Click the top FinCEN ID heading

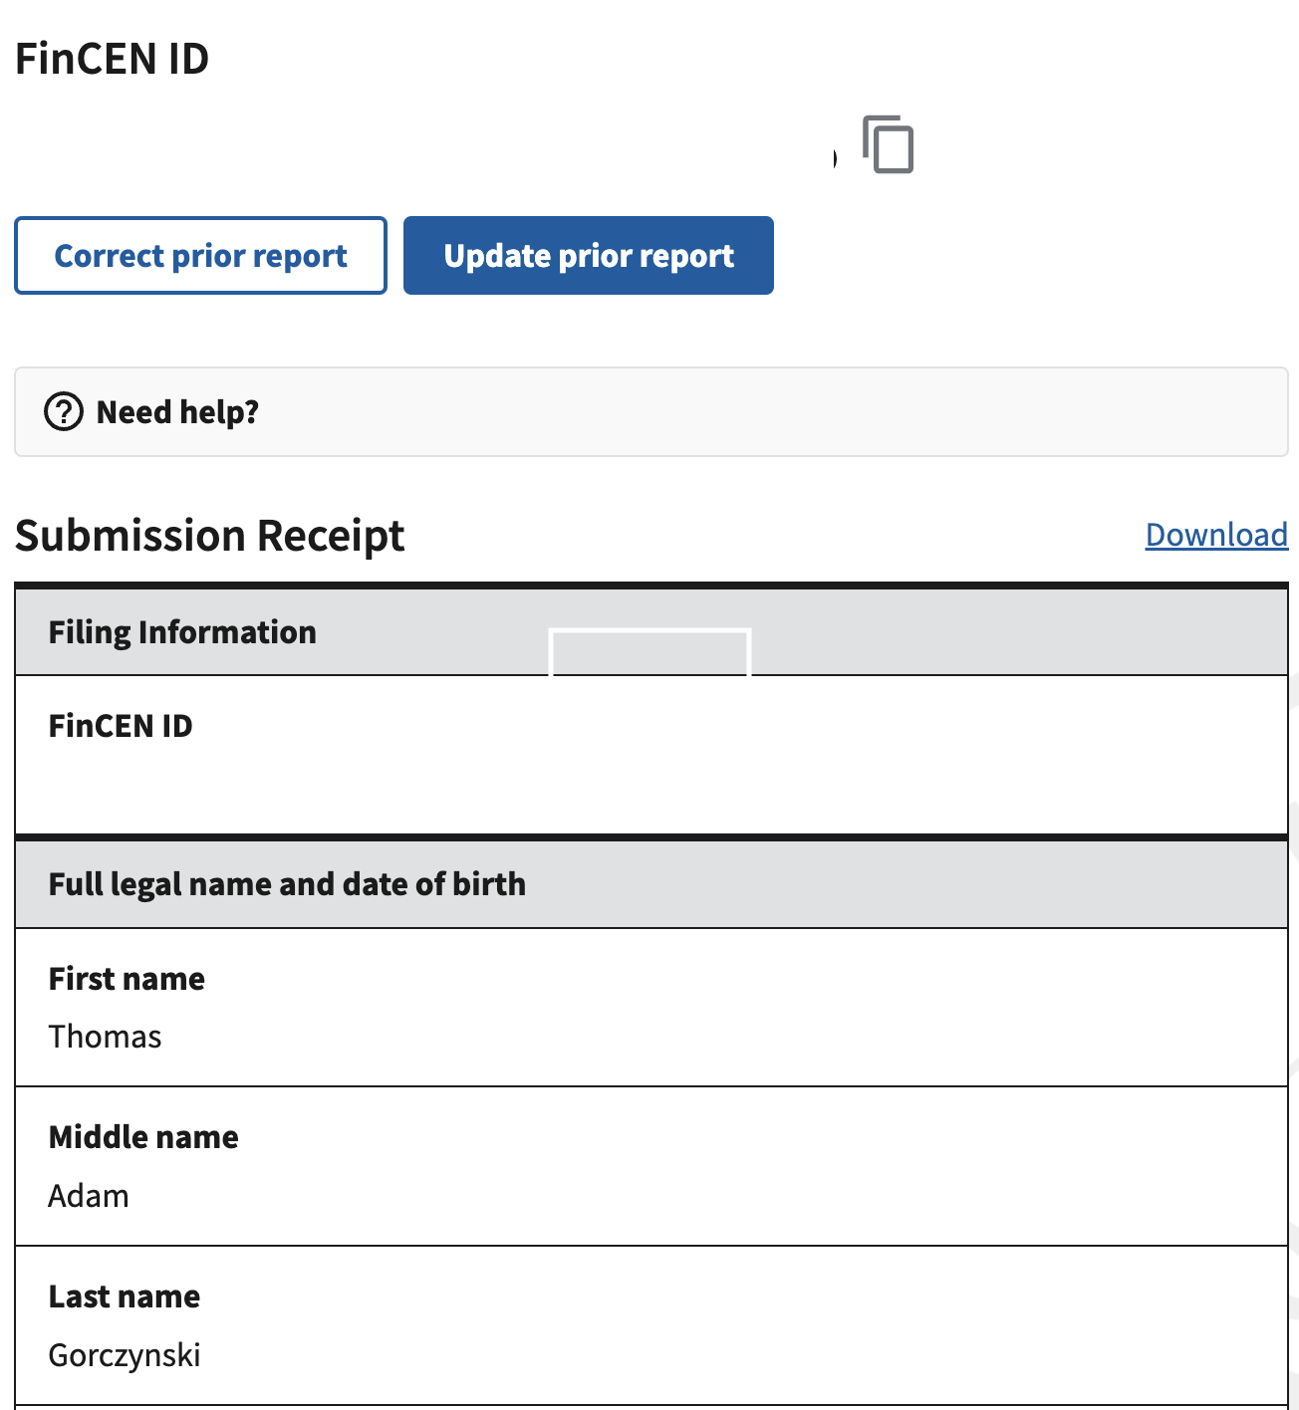pos(112,59)
